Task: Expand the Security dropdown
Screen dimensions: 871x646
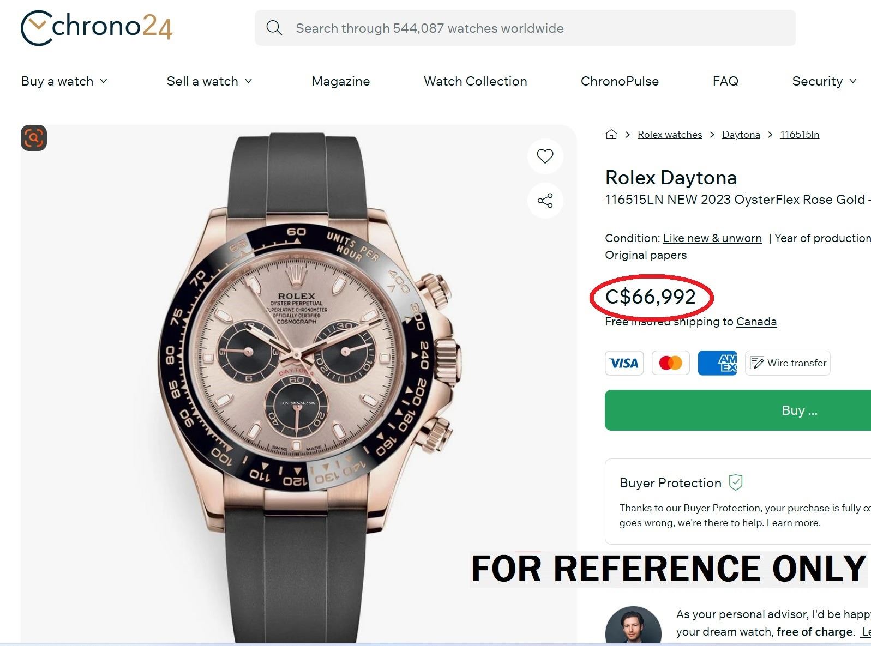Action: [x=824, y=81]
